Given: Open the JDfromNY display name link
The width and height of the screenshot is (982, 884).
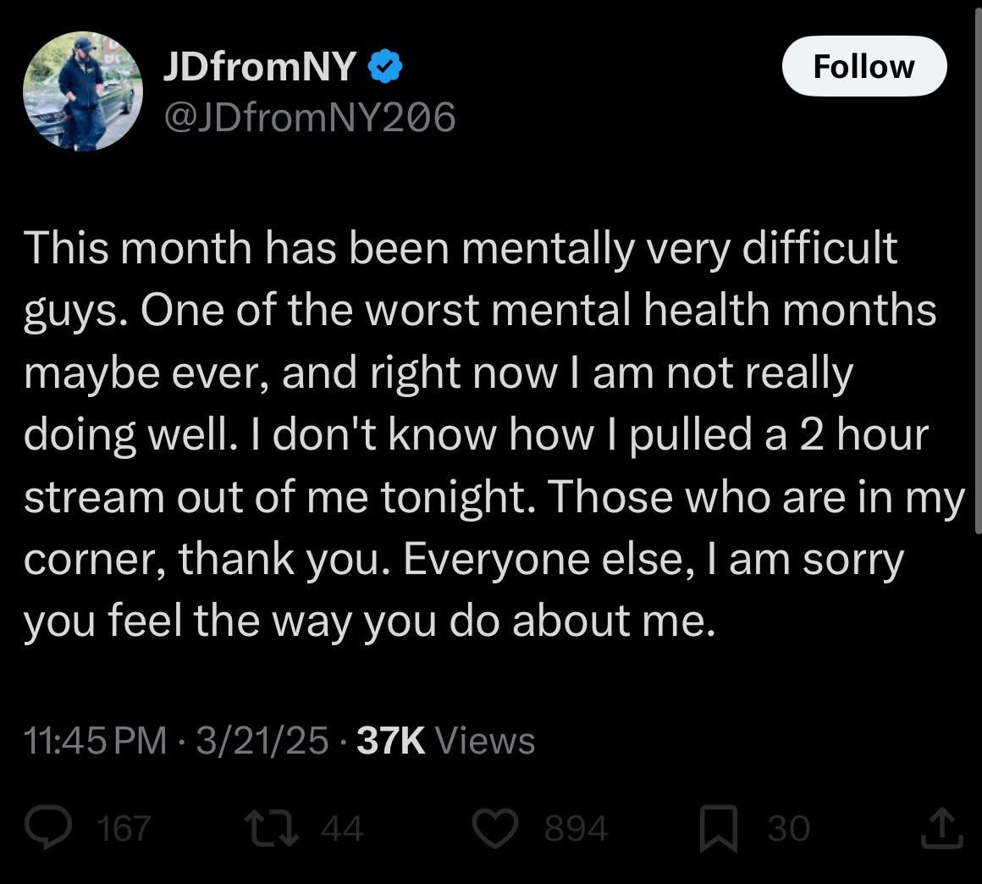Looking at the screenshot, I should tap(259, 66).
